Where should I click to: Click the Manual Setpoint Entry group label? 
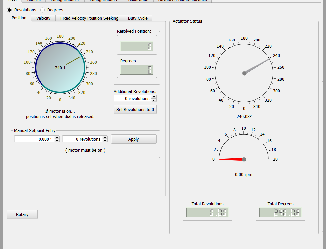point(35,131)
